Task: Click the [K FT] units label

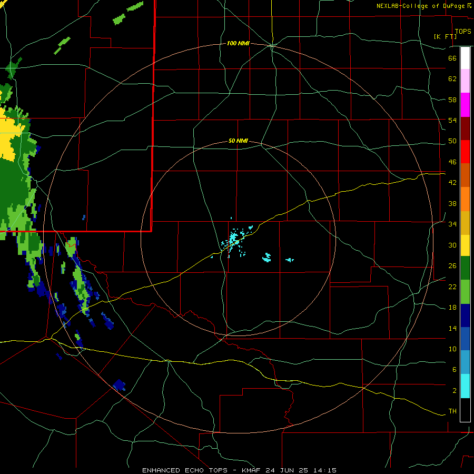Action: coord(445,36)
